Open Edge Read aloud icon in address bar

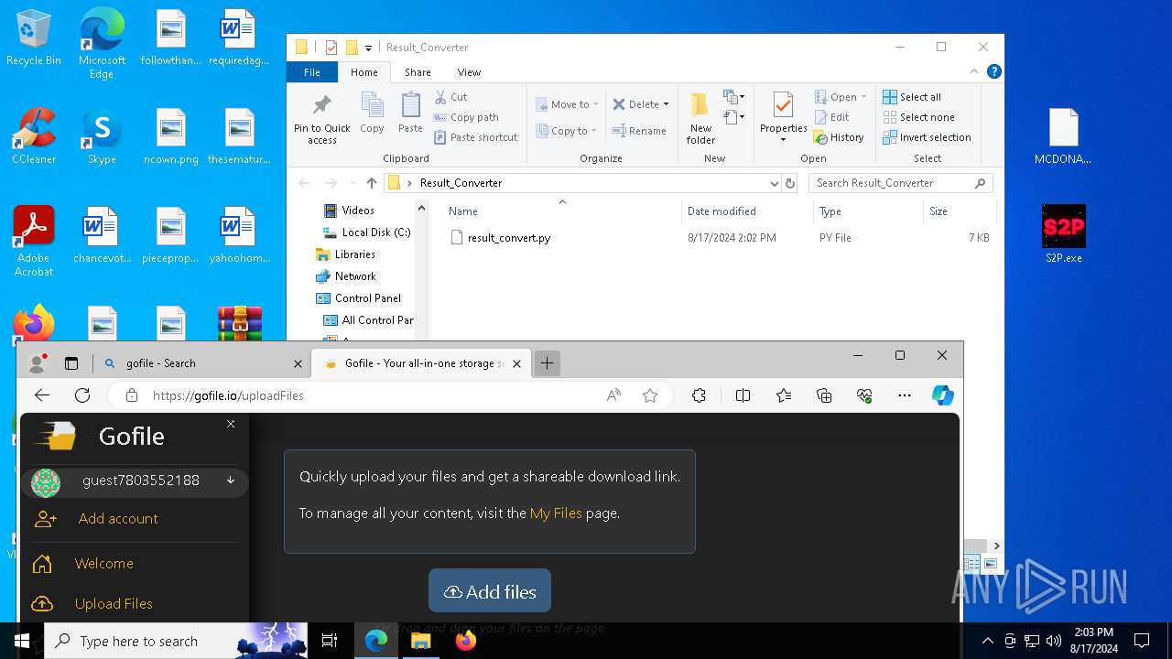pos(613,395)
